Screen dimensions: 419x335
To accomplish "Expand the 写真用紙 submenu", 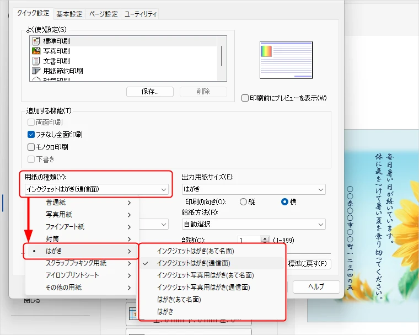I will click(x=82, y=215).
